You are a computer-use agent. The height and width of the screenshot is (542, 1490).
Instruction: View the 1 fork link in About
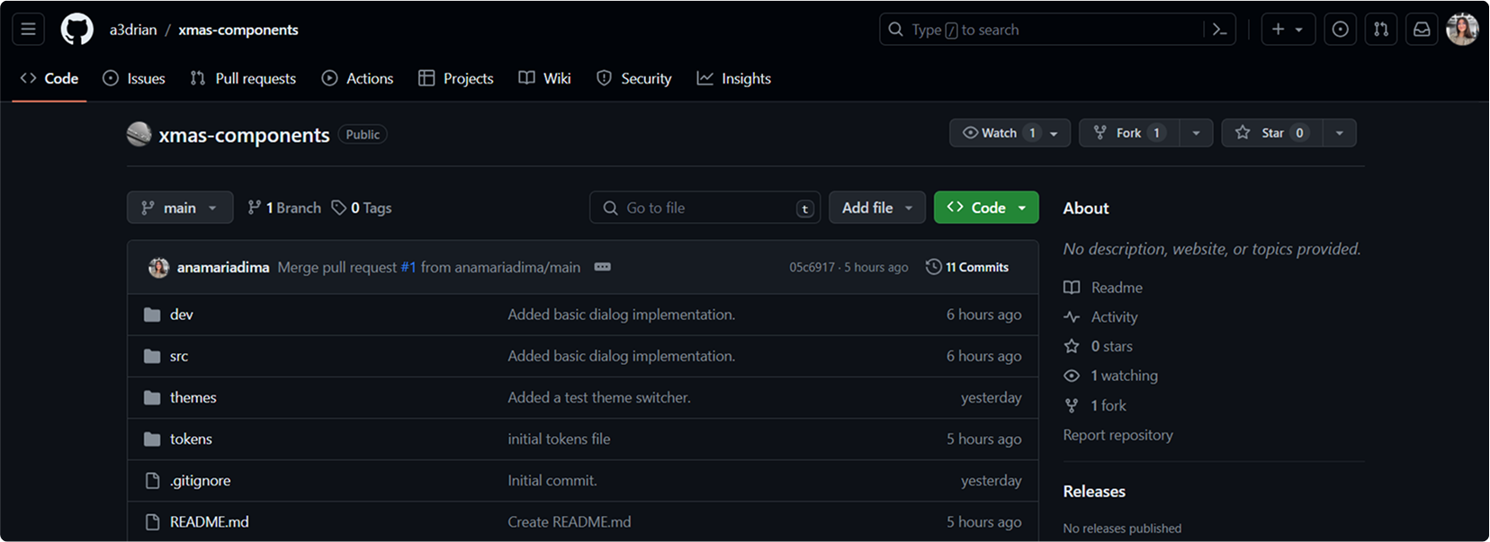point(1096,406)
